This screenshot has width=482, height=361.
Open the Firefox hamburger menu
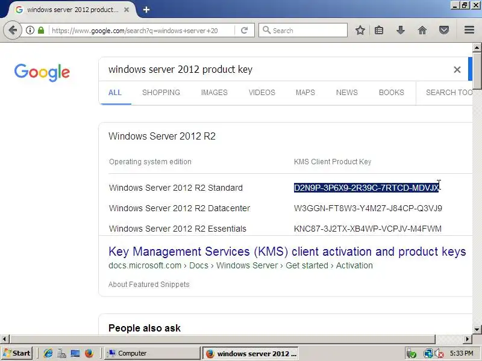[x=469, y=29]
